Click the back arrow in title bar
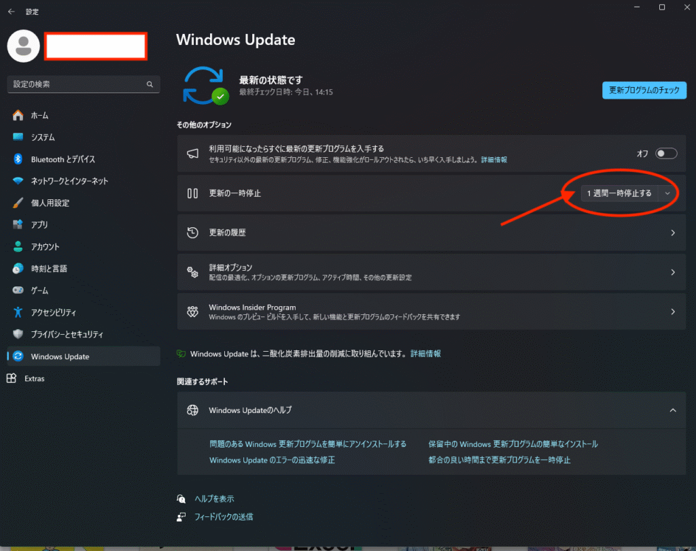 (11, 12)
